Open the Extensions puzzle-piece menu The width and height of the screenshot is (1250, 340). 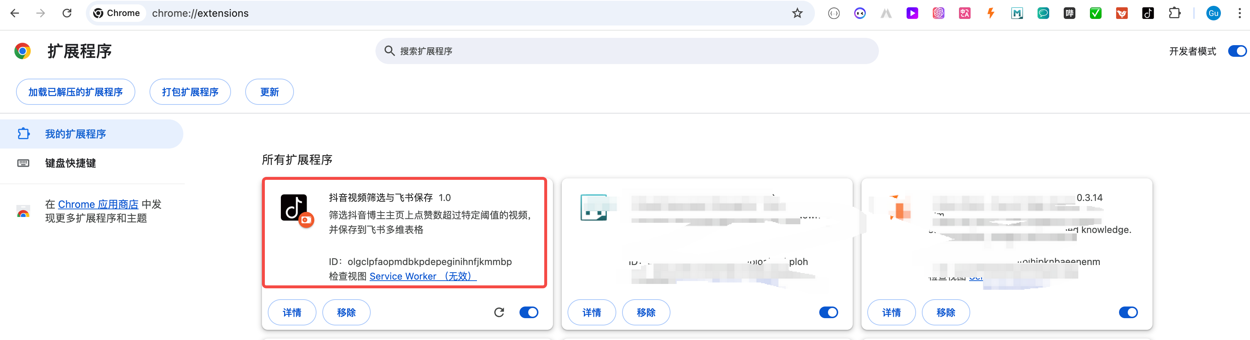pyautogui.click(x=1175, y=13)
